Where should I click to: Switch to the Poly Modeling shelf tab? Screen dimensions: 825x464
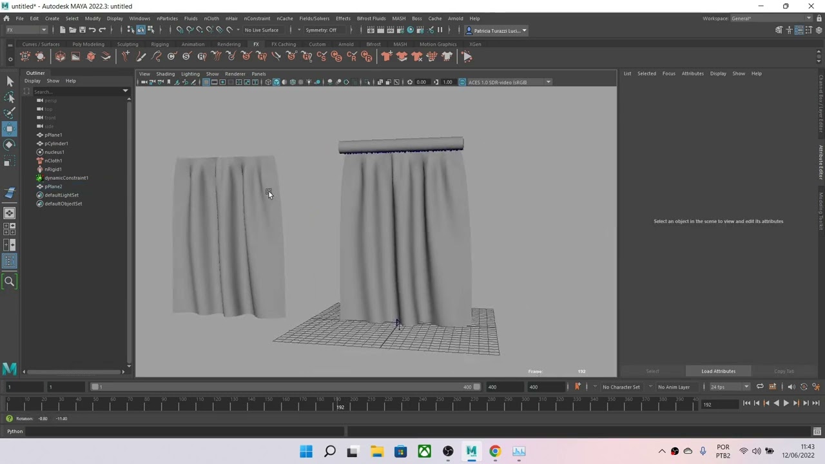88,44
